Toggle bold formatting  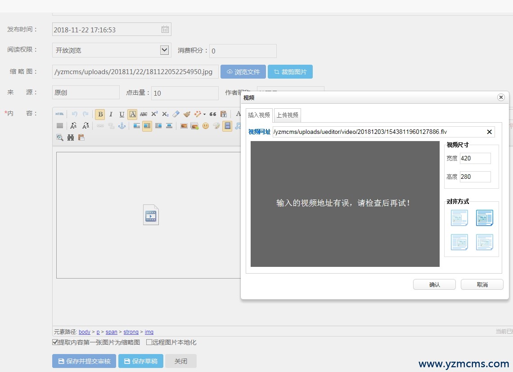100,114
